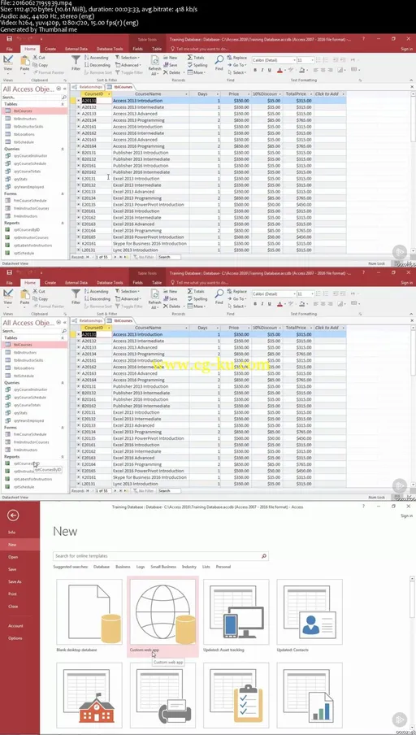Image resolution: width=416 pixels, height=735 pixels.
Task: Choose Info in the backstage sidebar
Action: point(11,533)
